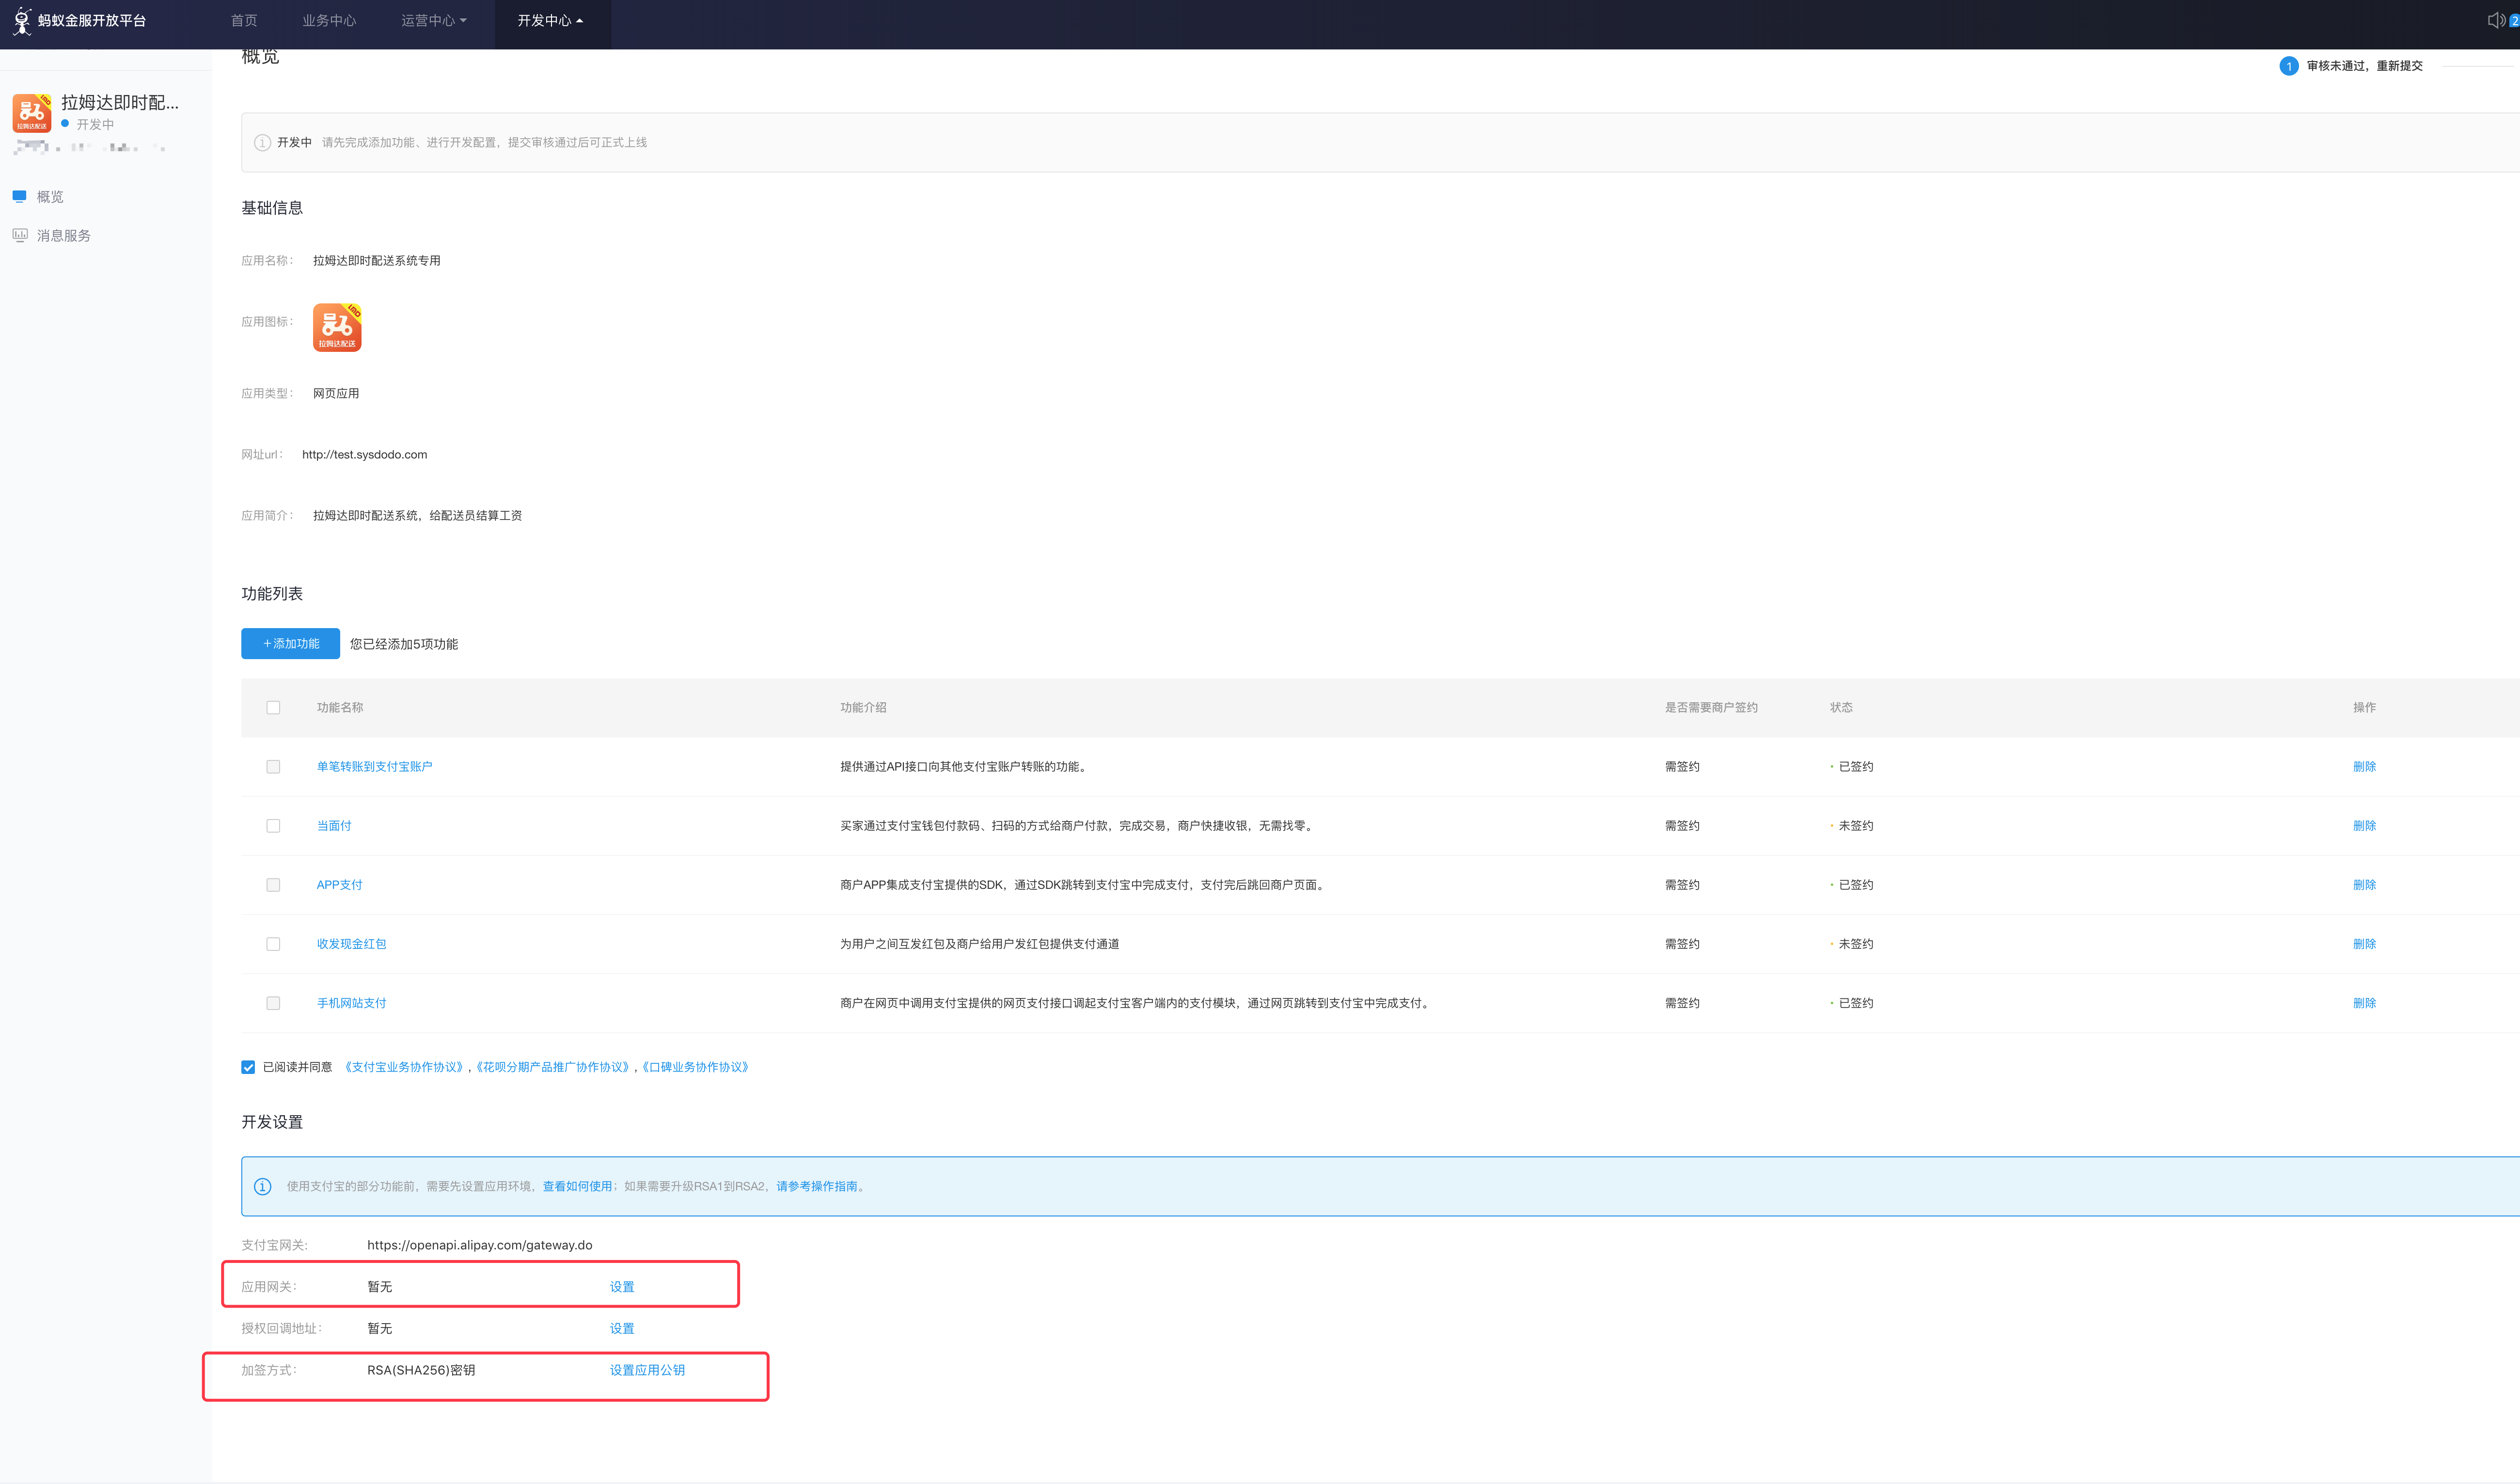Click the 蚂蚁金服开放平台 title text

92,20
